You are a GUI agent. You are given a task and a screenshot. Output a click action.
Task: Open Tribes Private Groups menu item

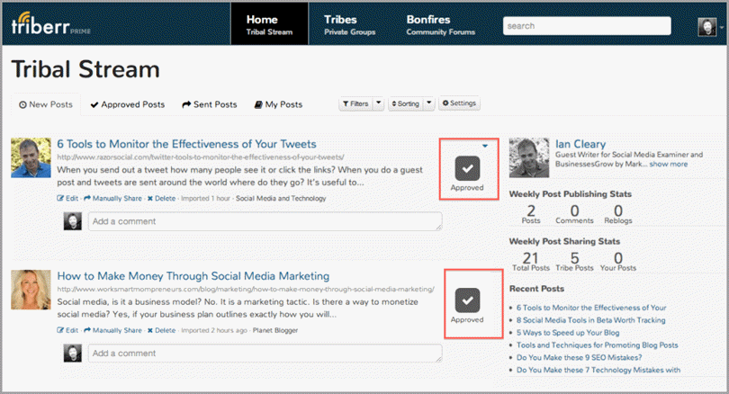[349, 24]
